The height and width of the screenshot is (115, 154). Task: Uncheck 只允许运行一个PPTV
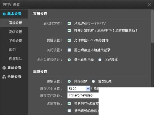[x=69, y=23]
